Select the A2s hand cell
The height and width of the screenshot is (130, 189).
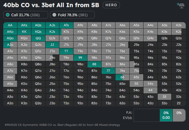(178, 25)
